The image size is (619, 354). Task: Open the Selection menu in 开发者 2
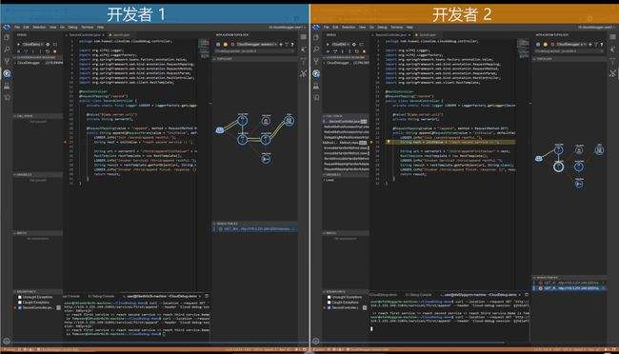[349, 28]
